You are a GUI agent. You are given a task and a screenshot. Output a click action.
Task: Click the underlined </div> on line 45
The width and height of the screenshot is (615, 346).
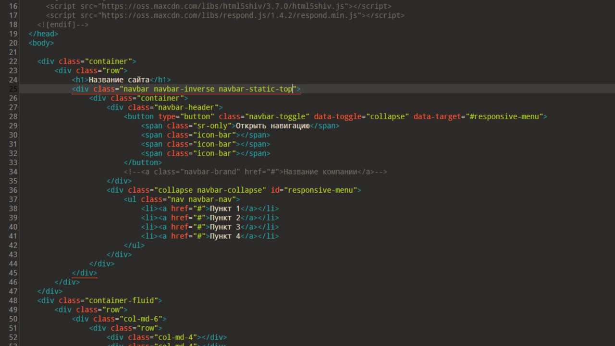(85, 272)
